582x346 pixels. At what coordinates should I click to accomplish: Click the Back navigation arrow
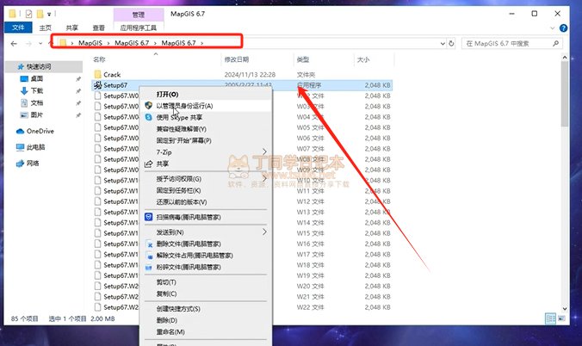[14, 43]
